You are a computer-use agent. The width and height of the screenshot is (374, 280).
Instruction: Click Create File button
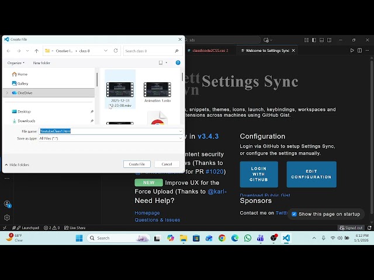[x=137, y=164]
